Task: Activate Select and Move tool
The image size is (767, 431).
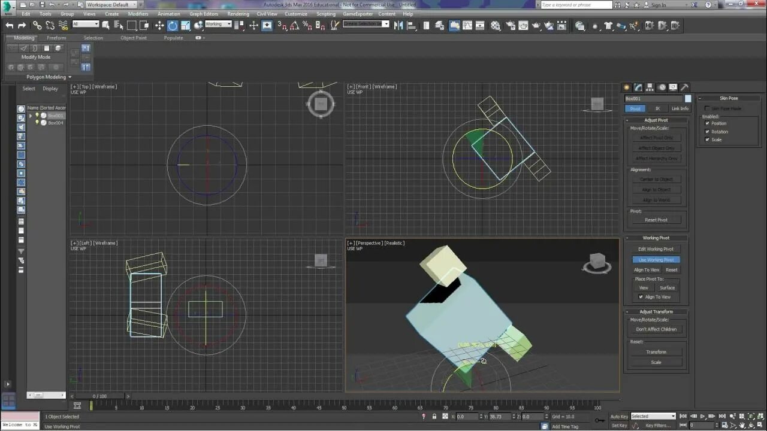Action: click(159, 25)
